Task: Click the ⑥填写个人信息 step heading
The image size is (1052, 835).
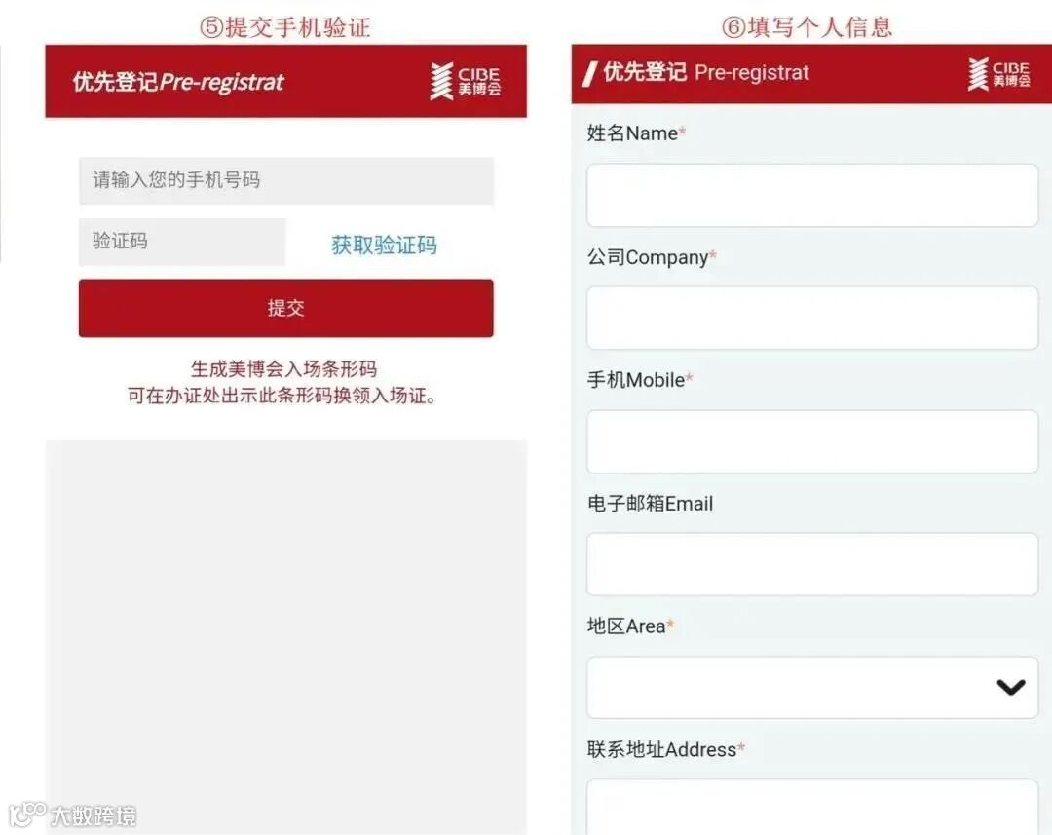Action: [x=808, y=27]
